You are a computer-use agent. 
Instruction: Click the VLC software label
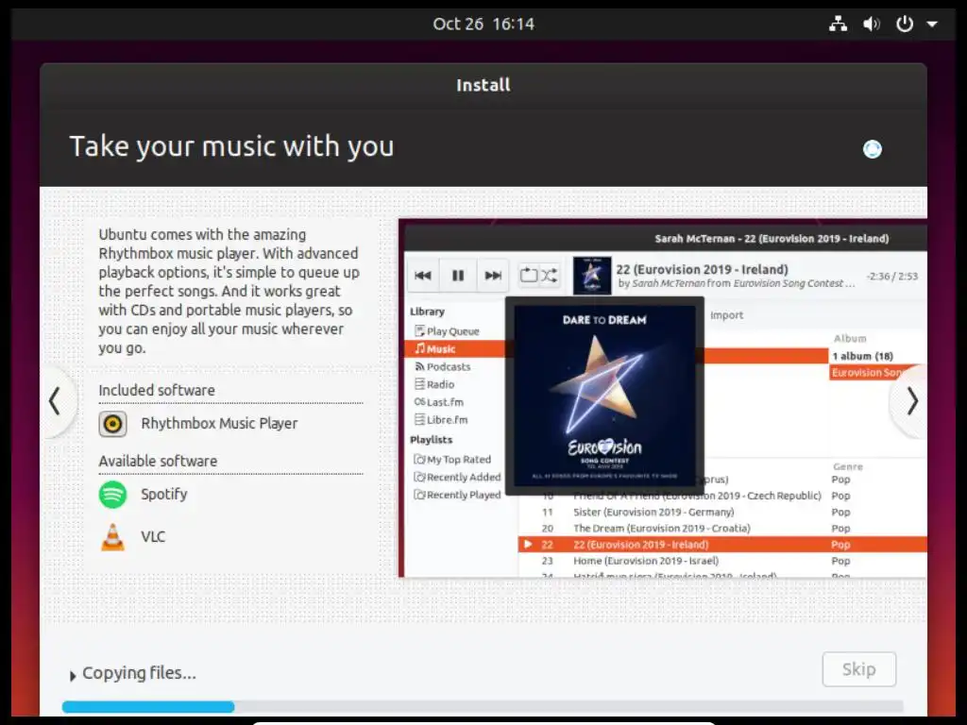153,537
